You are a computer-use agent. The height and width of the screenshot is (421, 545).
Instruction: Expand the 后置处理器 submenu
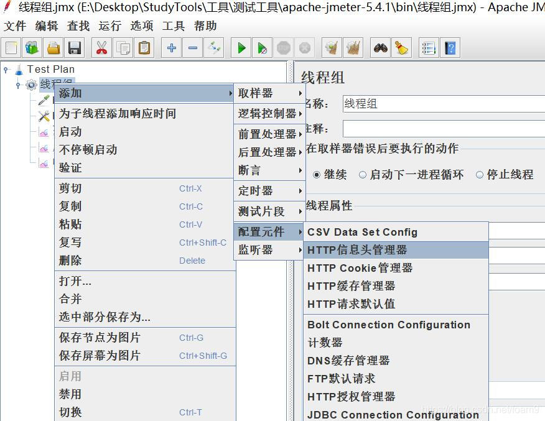coord(269,152)
